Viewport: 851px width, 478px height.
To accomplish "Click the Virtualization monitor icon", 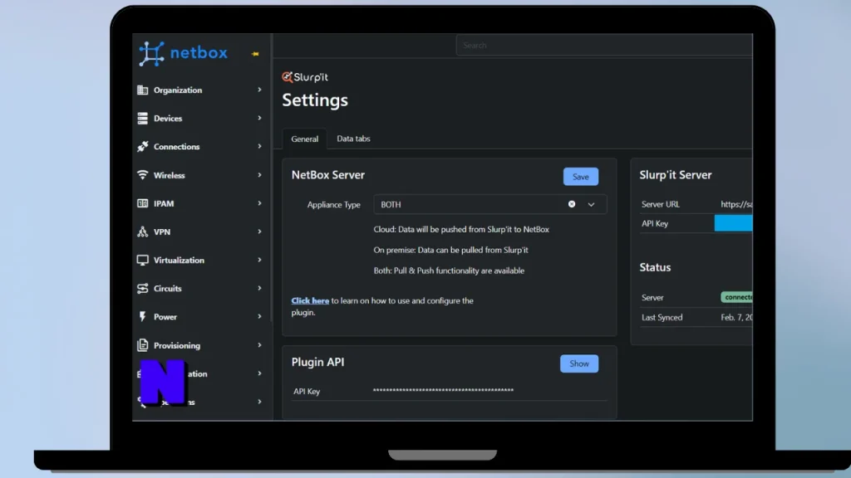I will (x=142, y=260).
